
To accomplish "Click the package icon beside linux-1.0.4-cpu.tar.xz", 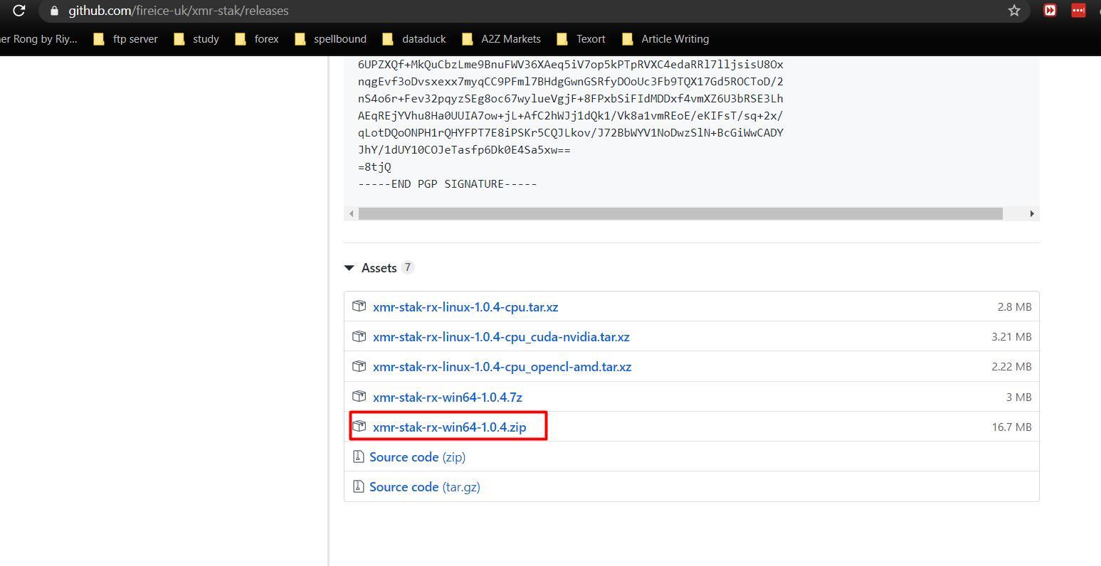I will (359, 306).
